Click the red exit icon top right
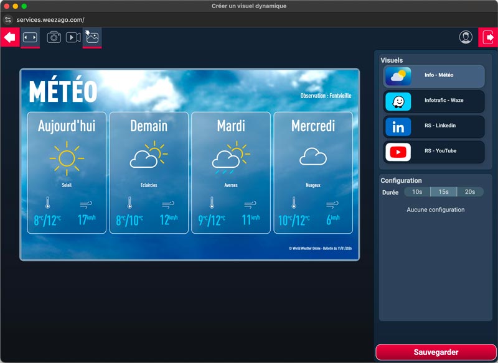 coord(488,37)
